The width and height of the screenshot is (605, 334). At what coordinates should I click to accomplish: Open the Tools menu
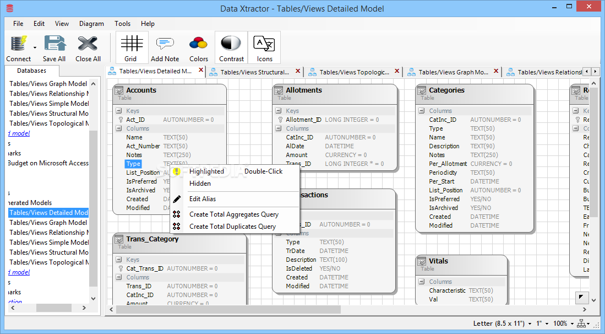click(x=122, y=24)
